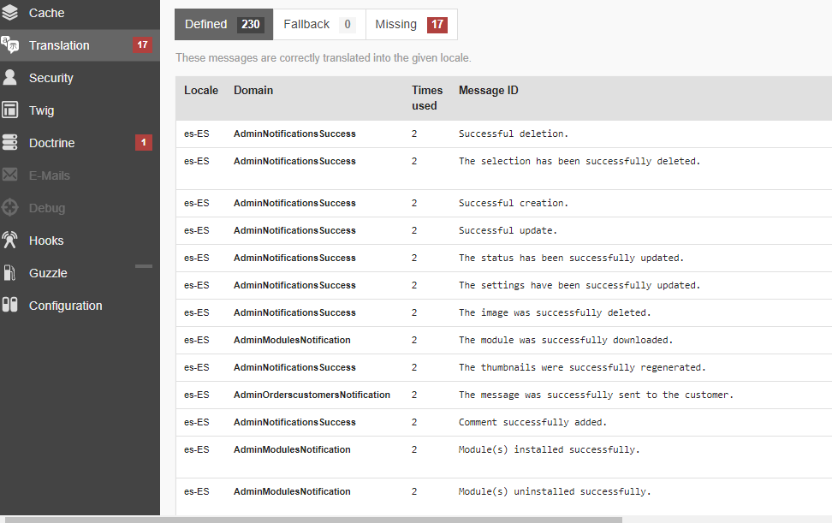
Task: Click the Domain column header
Action: click(x=253, y=91)
